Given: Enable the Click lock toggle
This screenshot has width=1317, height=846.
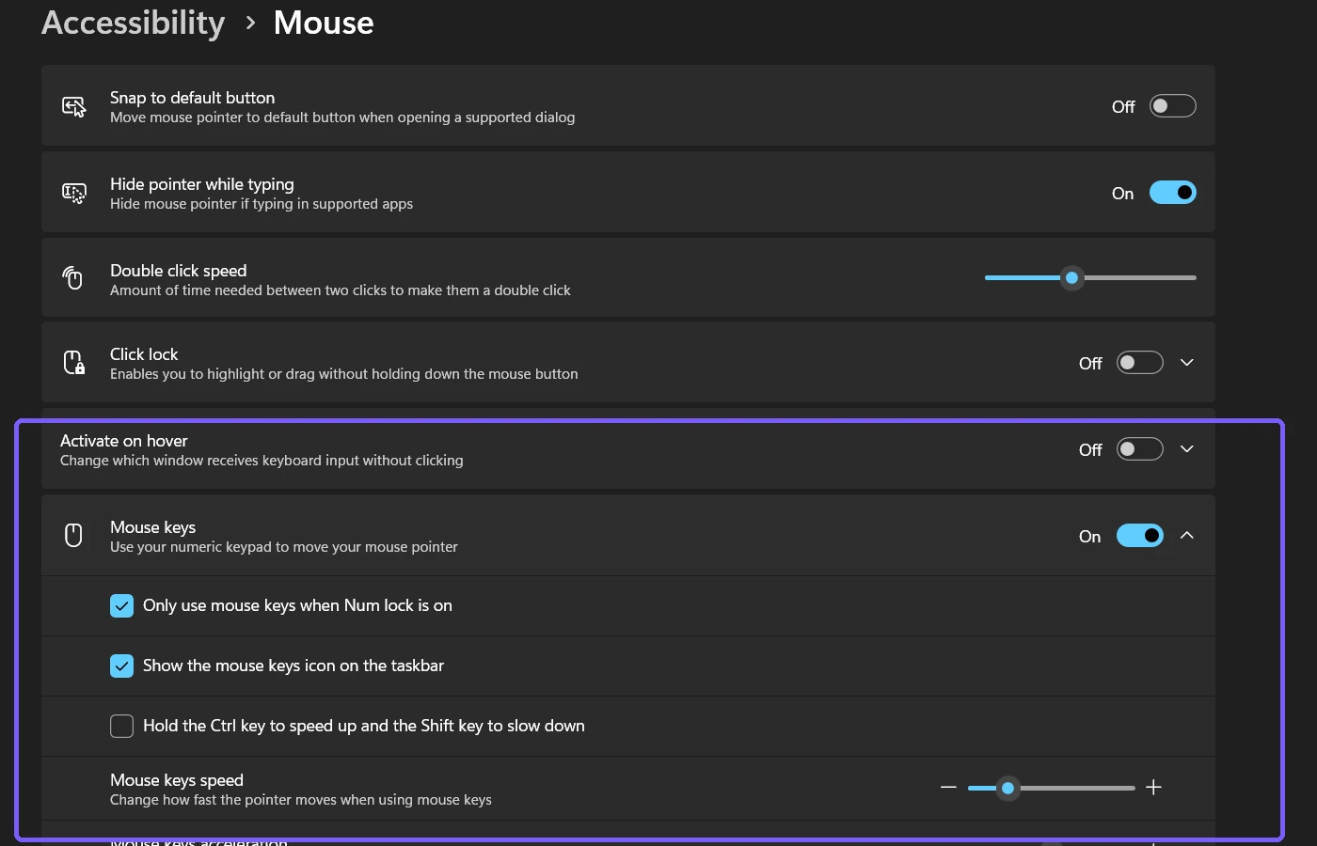Looking at the screenshot, I should click(1140, 363).
